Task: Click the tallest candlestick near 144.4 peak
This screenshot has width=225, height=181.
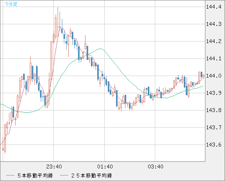Action: (x=58, y=22)
